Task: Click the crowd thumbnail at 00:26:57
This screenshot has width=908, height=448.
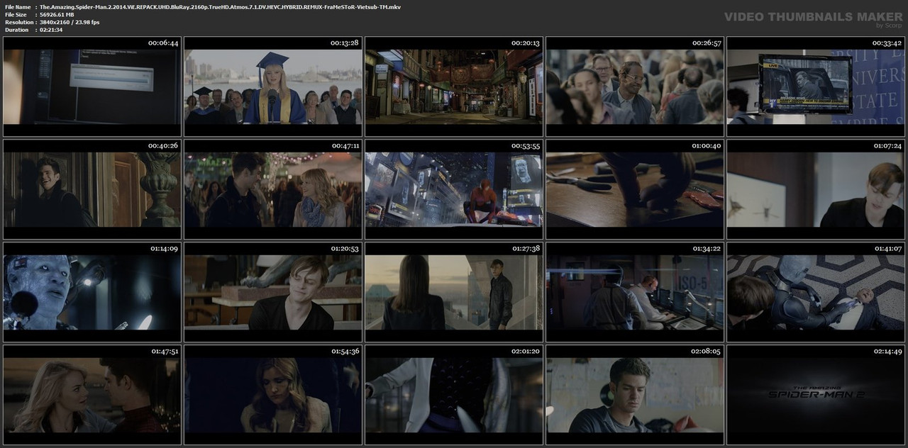Action: pyautogui.click(x=635, y=86)
